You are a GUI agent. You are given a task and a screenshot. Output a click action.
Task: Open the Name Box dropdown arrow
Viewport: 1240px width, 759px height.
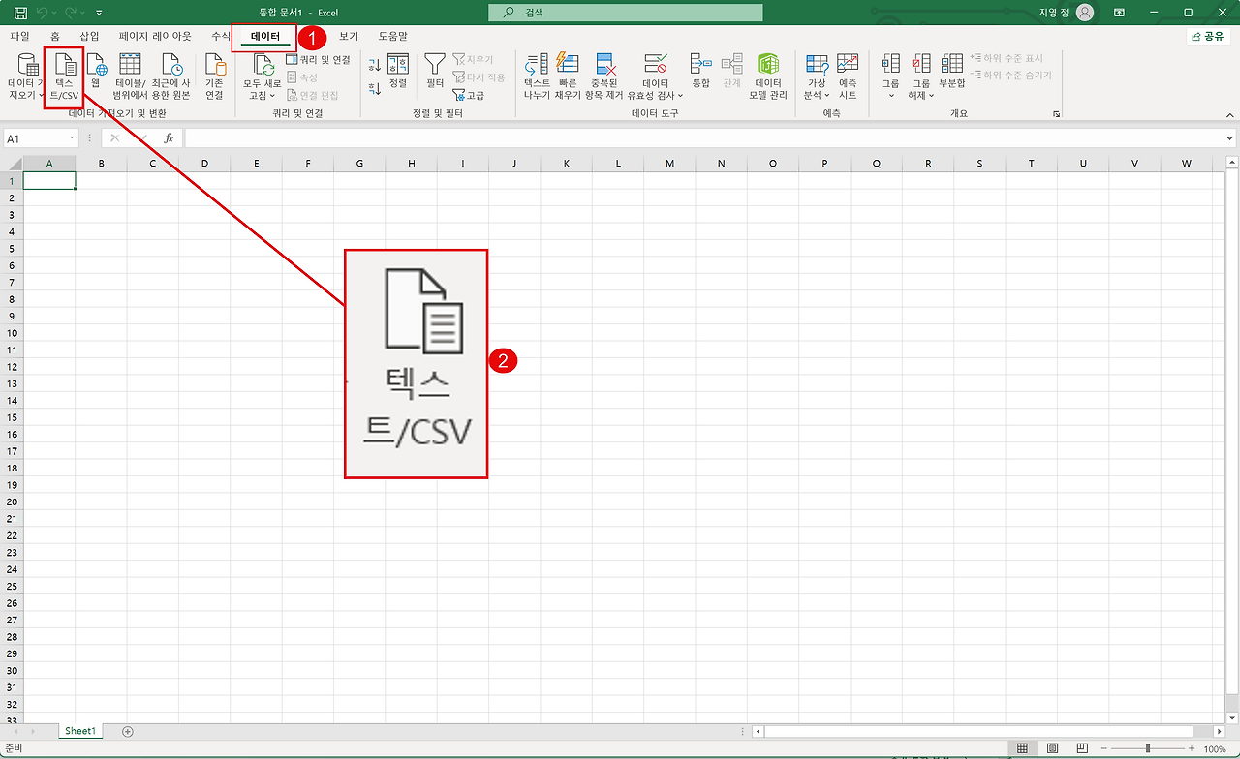click(72, 138)
